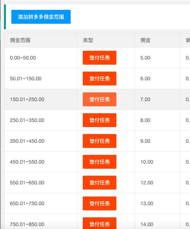Click 垫付任务 button in 250.01~350.00 row

pyautogui.click(x=100, y=120)
